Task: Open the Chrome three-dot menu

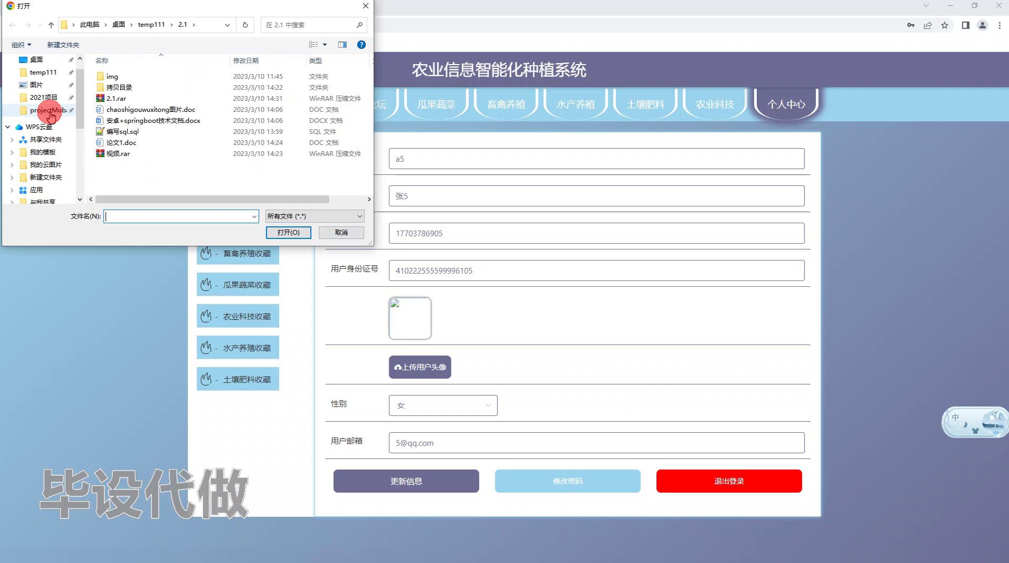Action: [999, 25]
